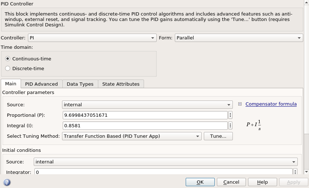Open the Proportional (P) three-dot options button
The image size is (309, 188).
pyautogui.click(x=230, y=115)
